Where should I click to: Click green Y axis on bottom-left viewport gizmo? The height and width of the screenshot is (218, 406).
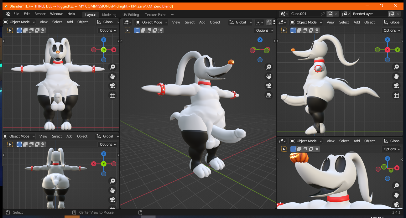click(104, 164)
